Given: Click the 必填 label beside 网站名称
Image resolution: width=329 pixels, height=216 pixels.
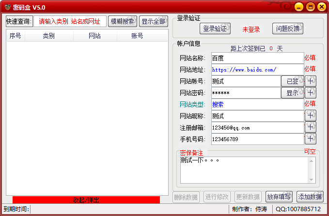Looking at the screenshot, I should pyautogui.click(x=310, y=58).
